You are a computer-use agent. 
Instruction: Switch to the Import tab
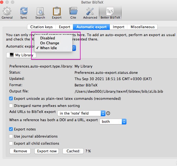[119, 27]
